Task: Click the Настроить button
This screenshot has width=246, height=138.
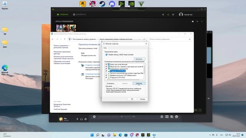Action: click(140, 59)
